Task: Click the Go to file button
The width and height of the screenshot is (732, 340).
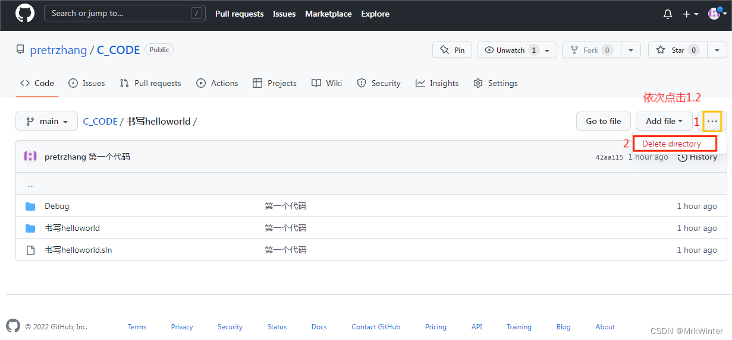Action: point(604,121)
